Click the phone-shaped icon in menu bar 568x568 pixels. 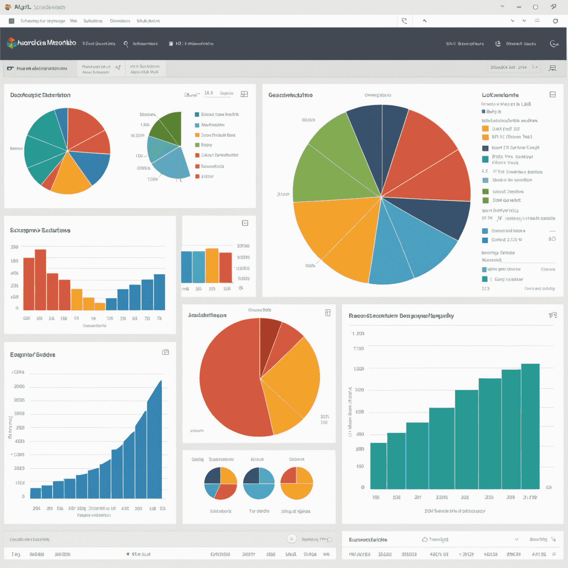[x=404, y=21]
